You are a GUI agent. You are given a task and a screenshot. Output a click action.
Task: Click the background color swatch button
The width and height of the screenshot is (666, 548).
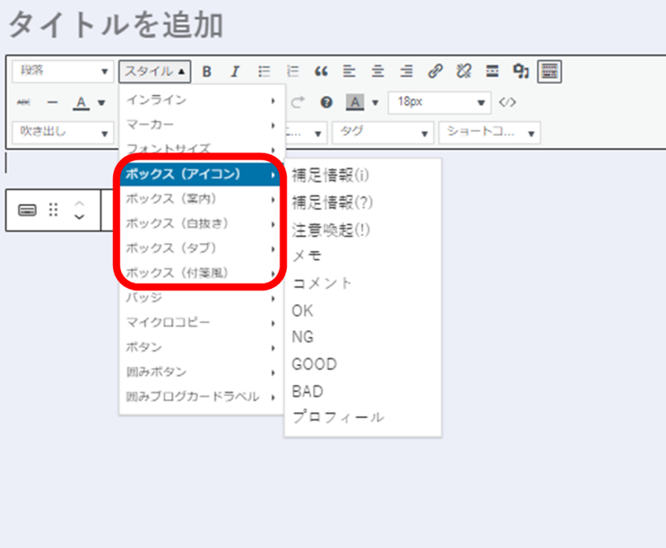[355, 102]
